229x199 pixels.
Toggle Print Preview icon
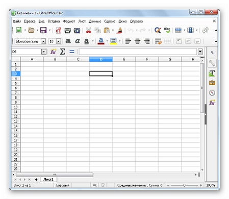tap(77, 31)
